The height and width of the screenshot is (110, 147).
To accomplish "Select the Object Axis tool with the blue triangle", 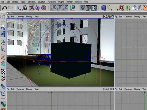I will pos(3,42).
